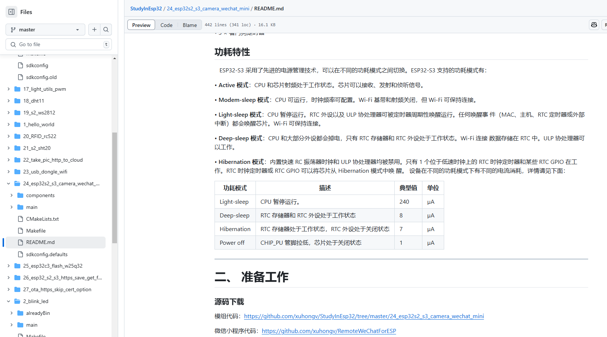Select the 23_usb_dongle_wifi folder icon
The width and height of the screenshot is (607, 337).
17,172
